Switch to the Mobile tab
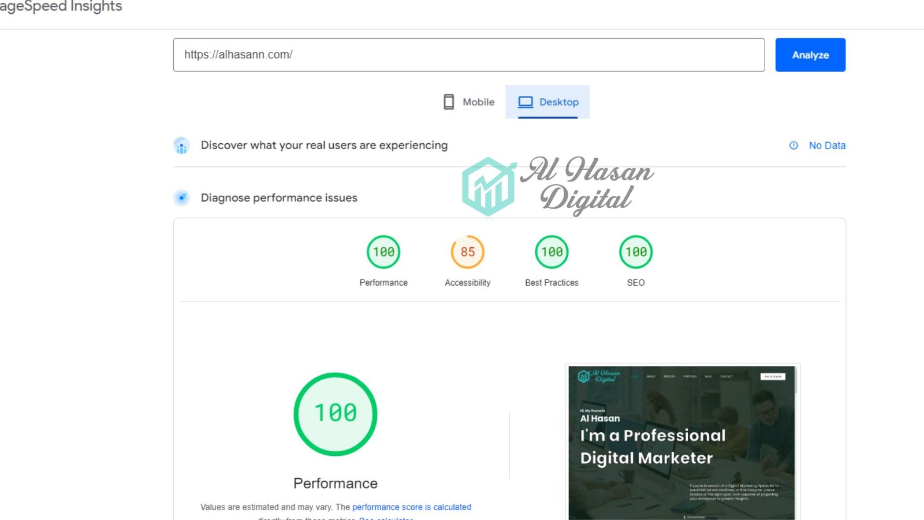 pos(469,102)
